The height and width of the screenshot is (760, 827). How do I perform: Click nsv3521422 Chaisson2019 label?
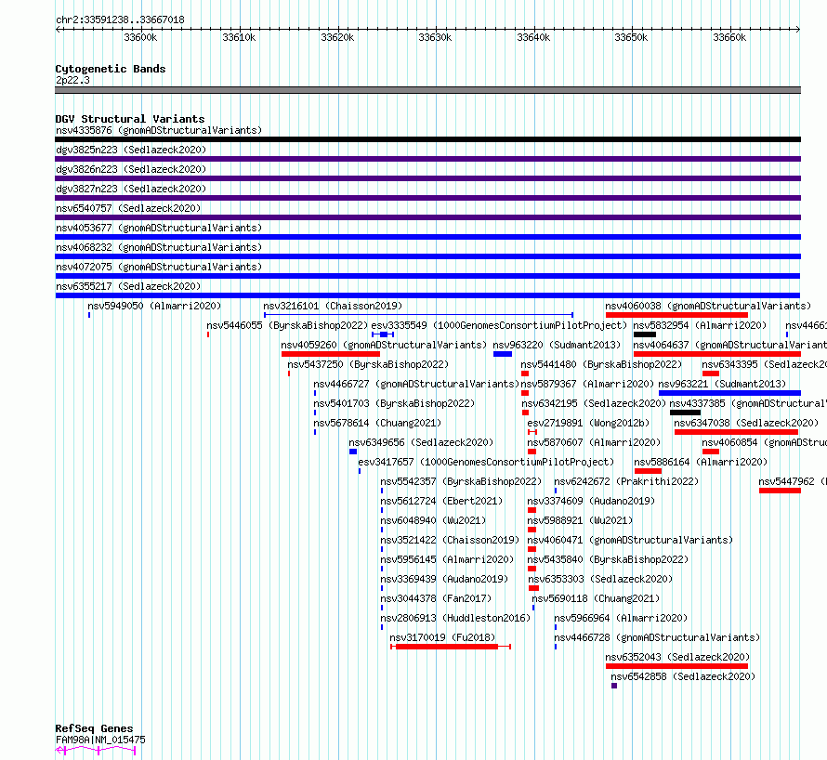(450, 540)
